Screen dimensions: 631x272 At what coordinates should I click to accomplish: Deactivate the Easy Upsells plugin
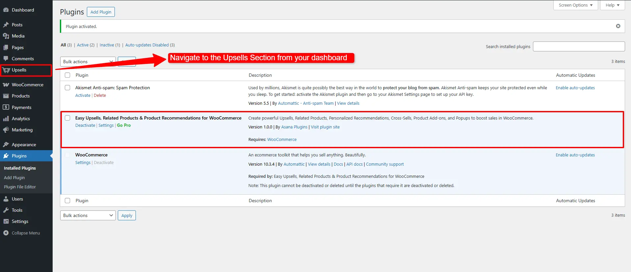(x=85, y=125)
